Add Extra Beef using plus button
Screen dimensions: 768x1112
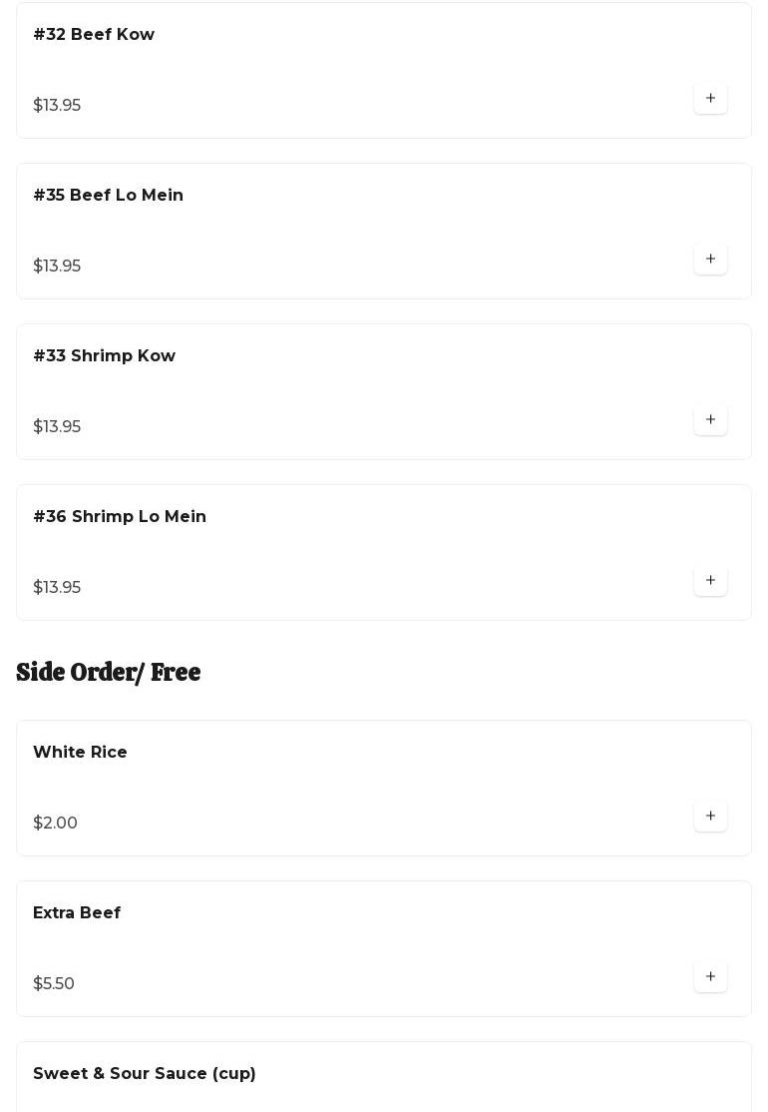pos(710,977)
